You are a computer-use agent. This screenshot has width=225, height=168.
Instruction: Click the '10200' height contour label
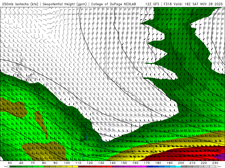pos(153,153)
